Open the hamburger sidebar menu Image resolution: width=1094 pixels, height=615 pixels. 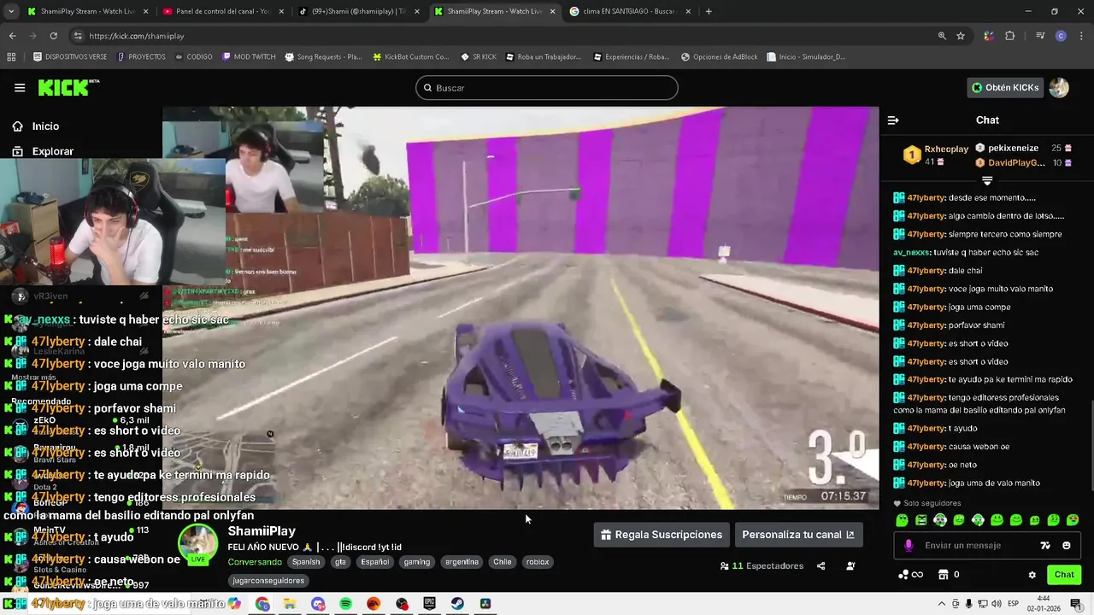click(20, 87)
